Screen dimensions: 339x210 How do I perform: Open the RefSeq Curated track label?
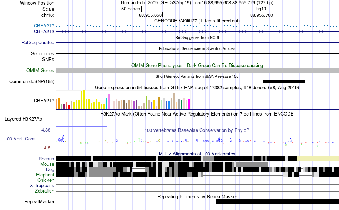click(x=38, y=42)
